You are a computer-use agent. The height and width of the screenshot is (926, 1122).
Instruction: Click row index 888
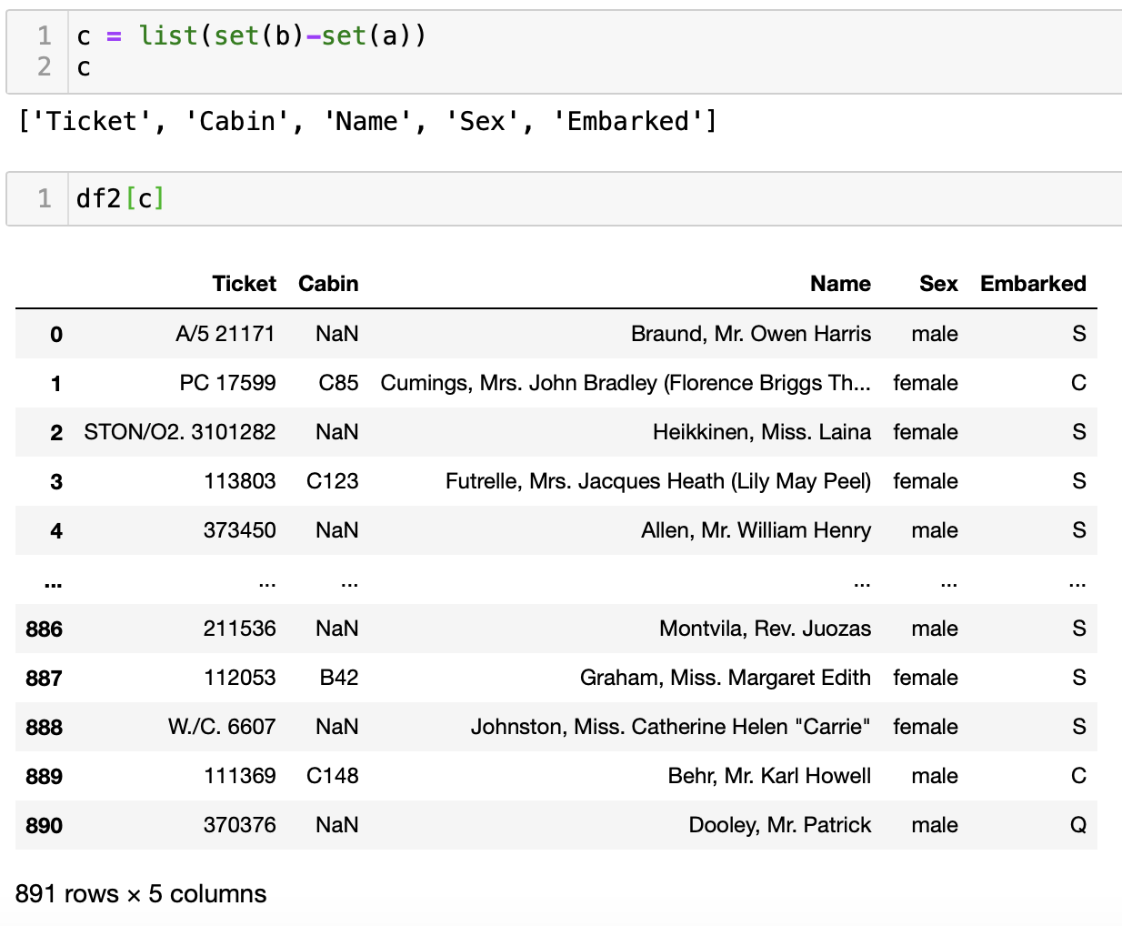point(45,728)
